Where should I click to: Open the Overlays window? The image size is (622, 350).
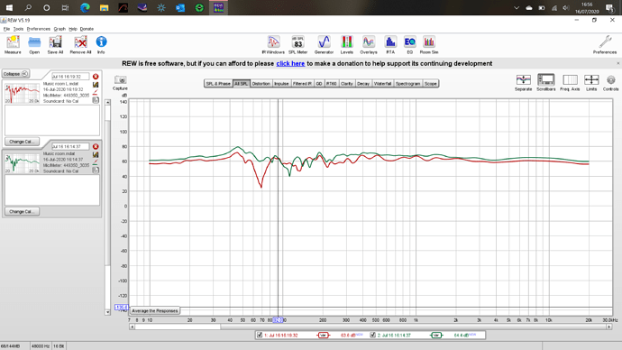tap(369, 45)
